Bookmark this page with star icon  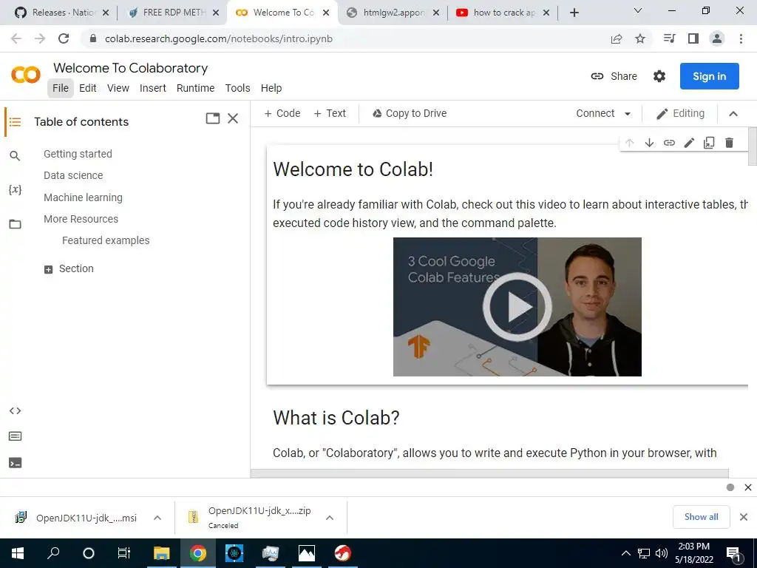640,38
